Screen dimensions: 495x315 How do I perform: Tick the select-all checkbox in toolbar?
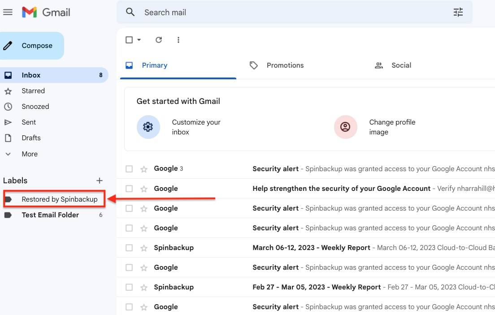[129, 40]
